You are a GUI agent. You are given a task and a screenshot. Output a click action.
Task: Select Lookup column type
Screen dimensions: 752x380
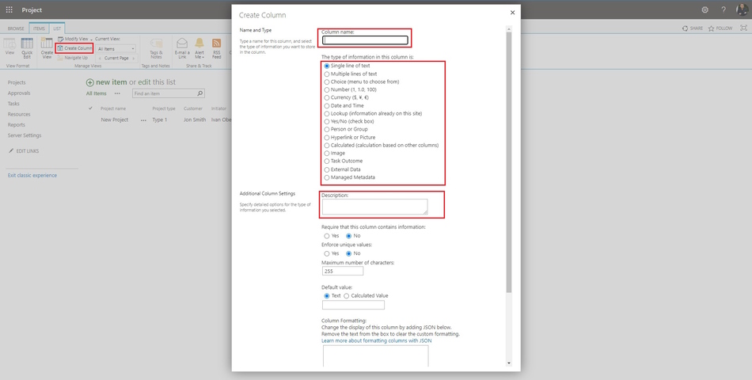327,114
